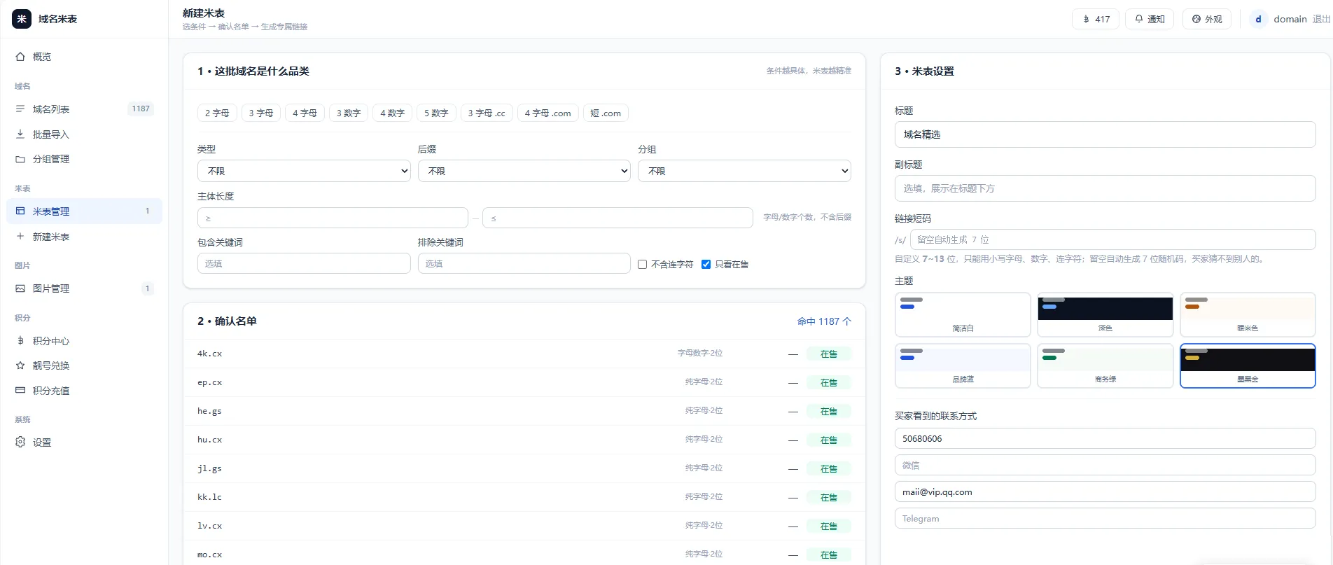Uncheck the 只看在售 checkbox
Screen dimensions: 1333x565
[x=706, y=265]
